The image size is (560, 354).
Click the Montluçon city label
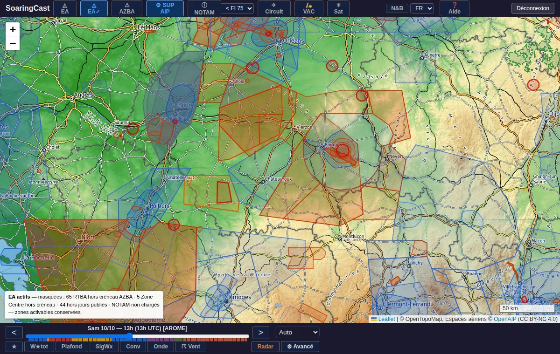[x=353, y=237]
